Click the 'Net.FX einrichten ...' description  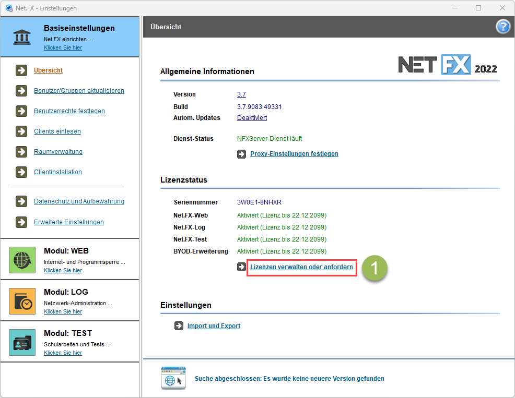68,39
